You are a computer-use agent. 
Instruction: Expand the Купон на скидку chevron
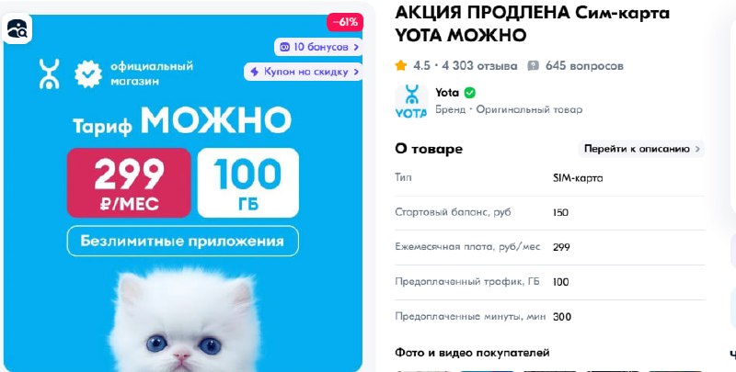(x=356, y=72)
